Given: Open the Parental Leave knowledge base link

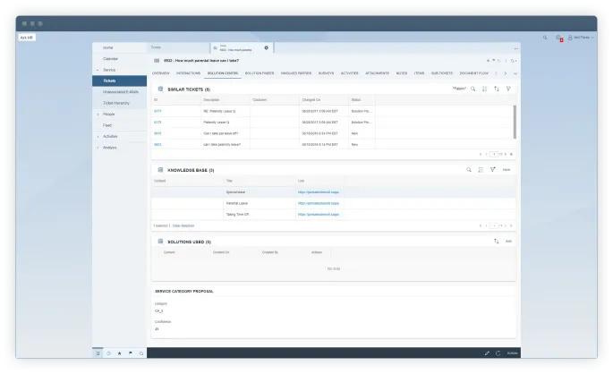Looking at the screenshot, I should tap(319, 203).
